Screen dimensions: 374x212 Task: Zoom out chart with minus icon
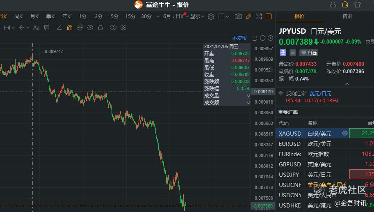pyautogui.click(x=262, y=38)
